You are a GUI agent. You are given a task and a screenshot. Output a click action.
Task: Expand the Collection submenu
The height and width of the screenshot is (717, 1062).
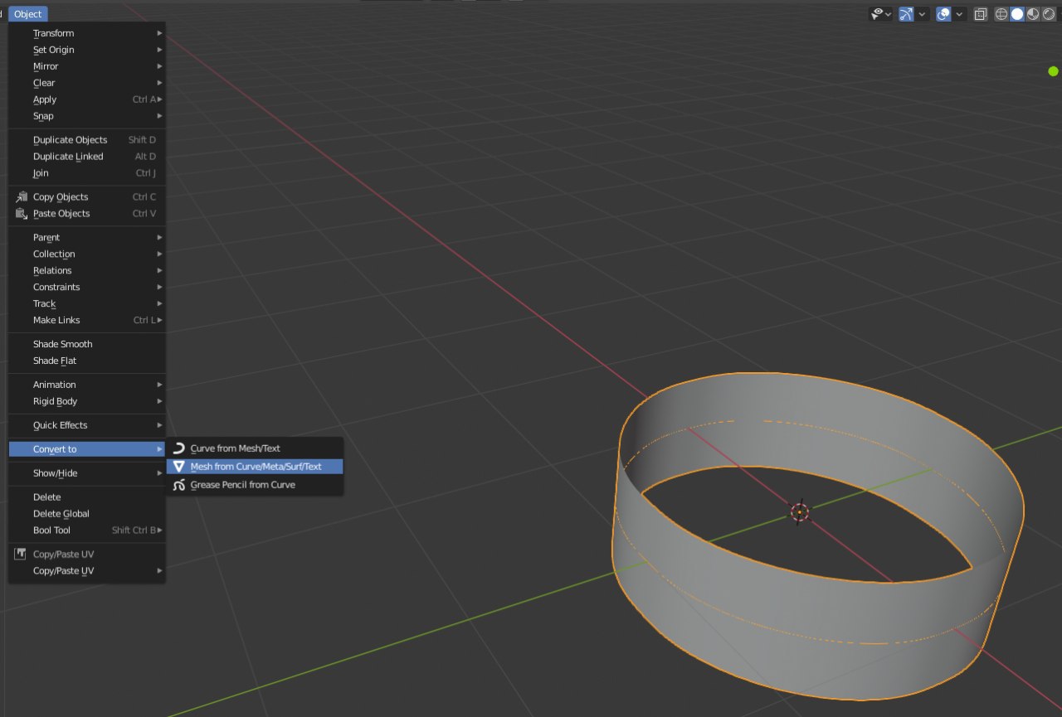tap(87, 254)
